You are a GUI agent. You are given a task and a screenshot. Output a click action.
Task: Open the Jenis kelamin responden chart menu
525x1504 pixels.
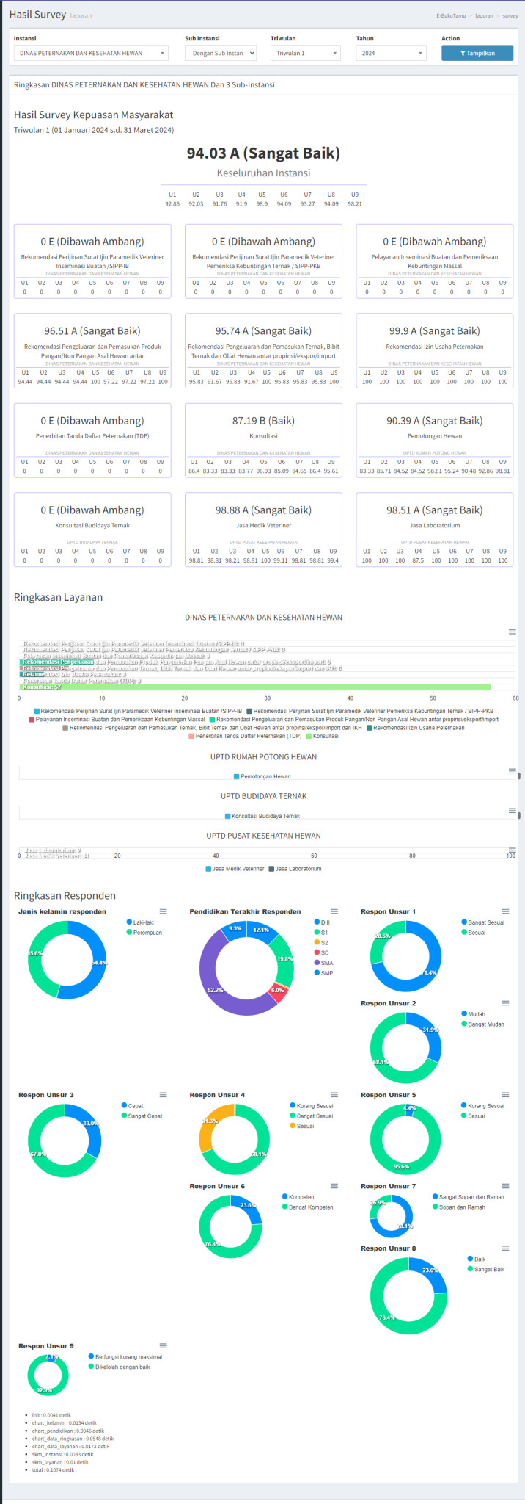coord(163,911)
